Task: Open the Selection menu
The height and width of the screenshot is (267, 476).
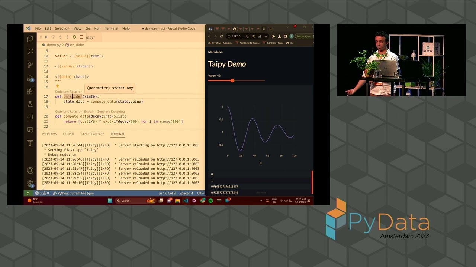Action: click(x=62, y=29)
